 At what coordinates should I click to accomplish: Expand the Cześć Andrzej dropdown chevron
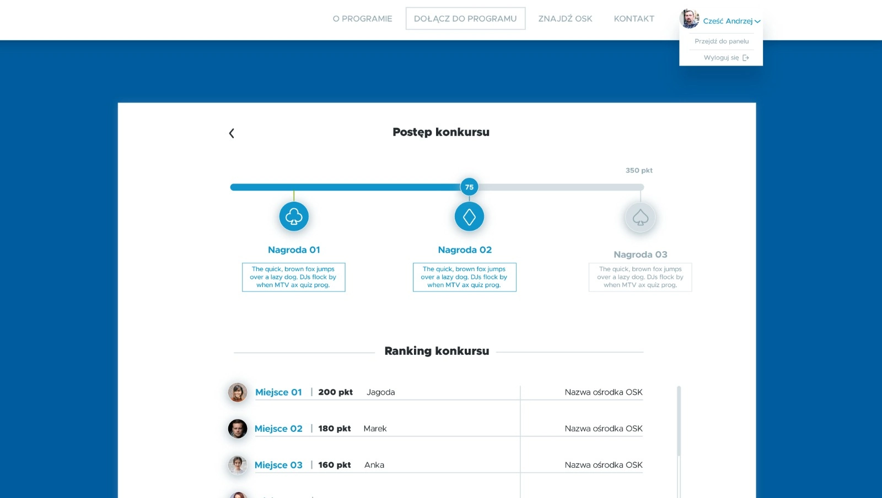(757, 21)
